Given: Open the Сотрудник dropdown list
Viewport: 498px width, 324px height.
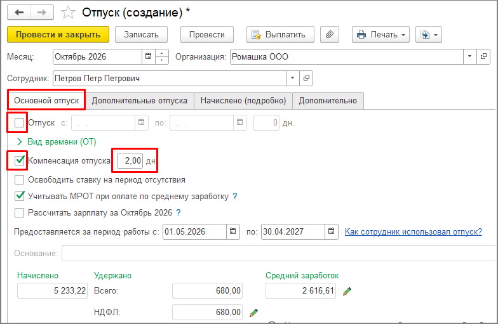Looking at the screenshot, I should [292, 79].
